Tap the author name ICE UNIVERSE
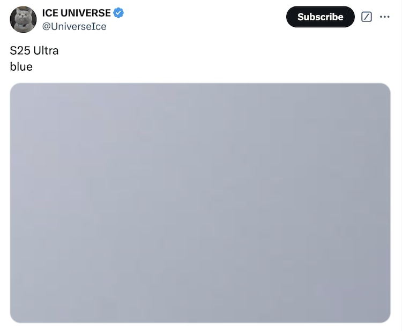This screenshot has width=402, height=331. tap(77, 13)
